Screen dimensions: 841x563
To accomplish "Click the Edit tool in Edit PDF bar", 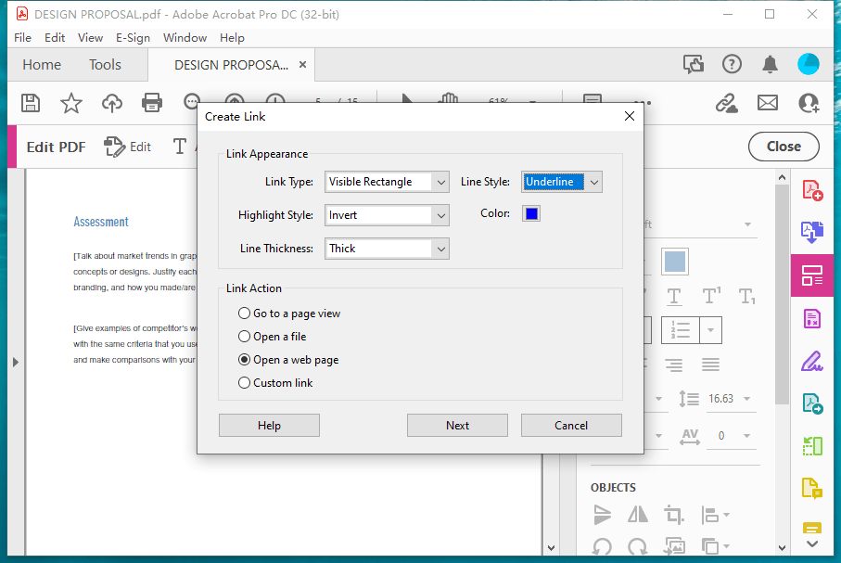I will pos(128,147).
